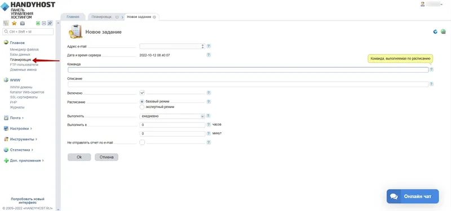Focus the Команда input field
The image size is (451, 211).
[x=248, y=70]
